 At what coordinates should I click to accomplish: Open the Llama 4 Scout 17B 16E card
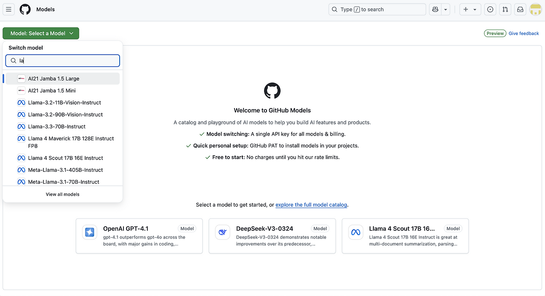(x=405, y=236)
